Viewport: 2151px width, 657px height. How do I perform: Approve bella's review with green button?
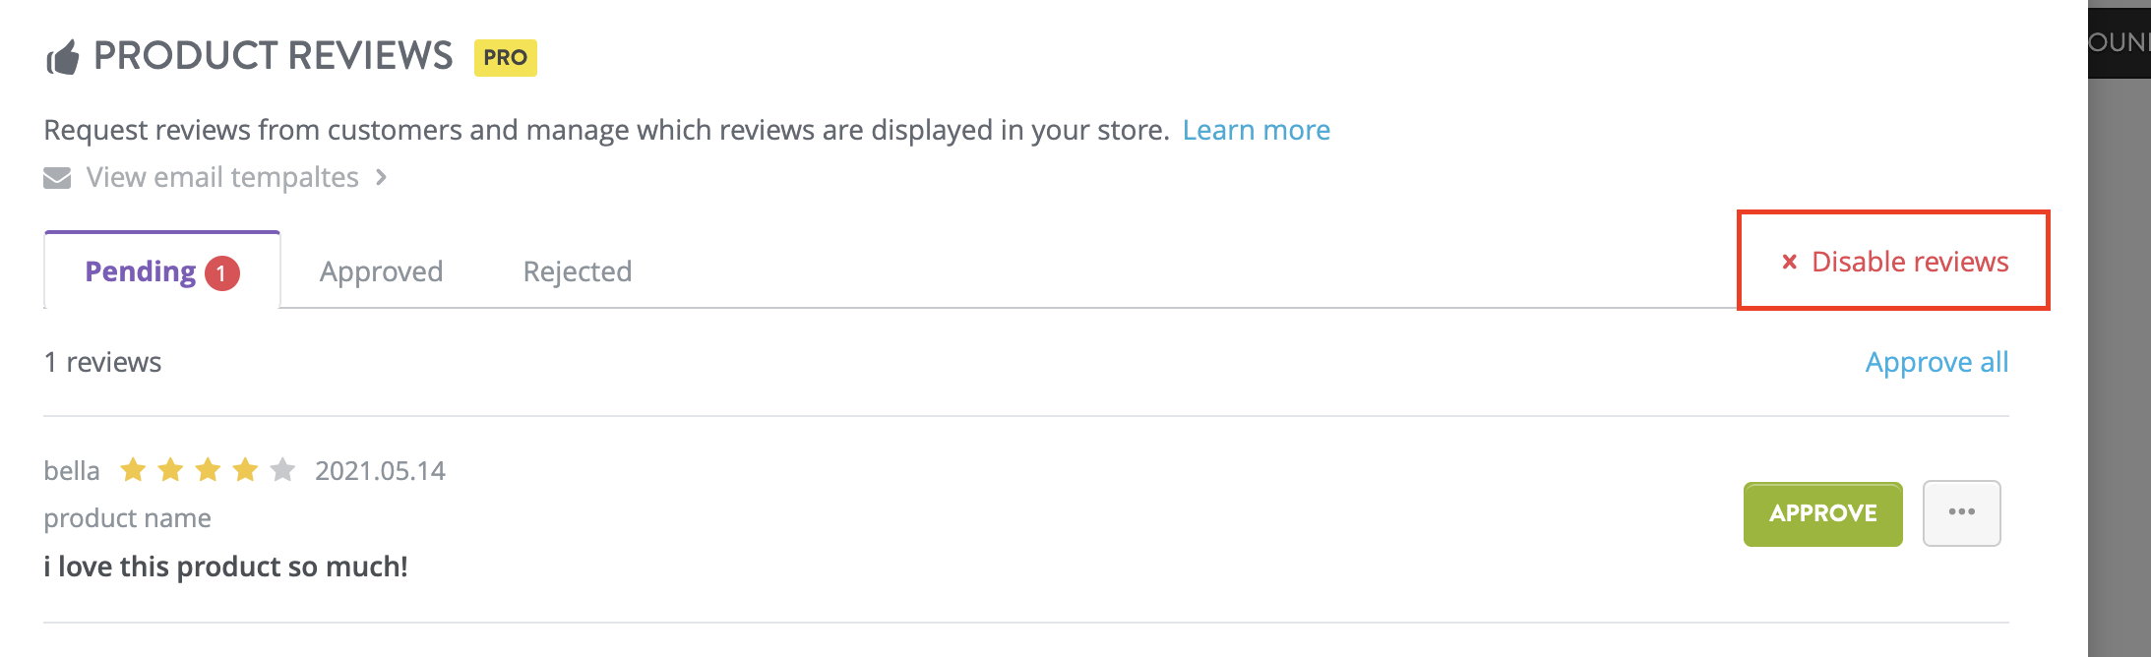pos(1822,513)
